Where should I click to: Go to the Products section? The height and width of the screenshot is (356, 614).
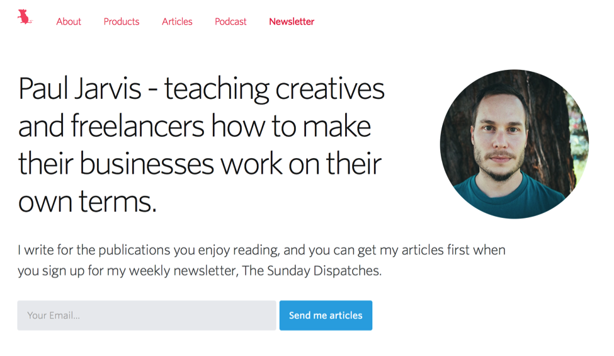pos(122,21)
